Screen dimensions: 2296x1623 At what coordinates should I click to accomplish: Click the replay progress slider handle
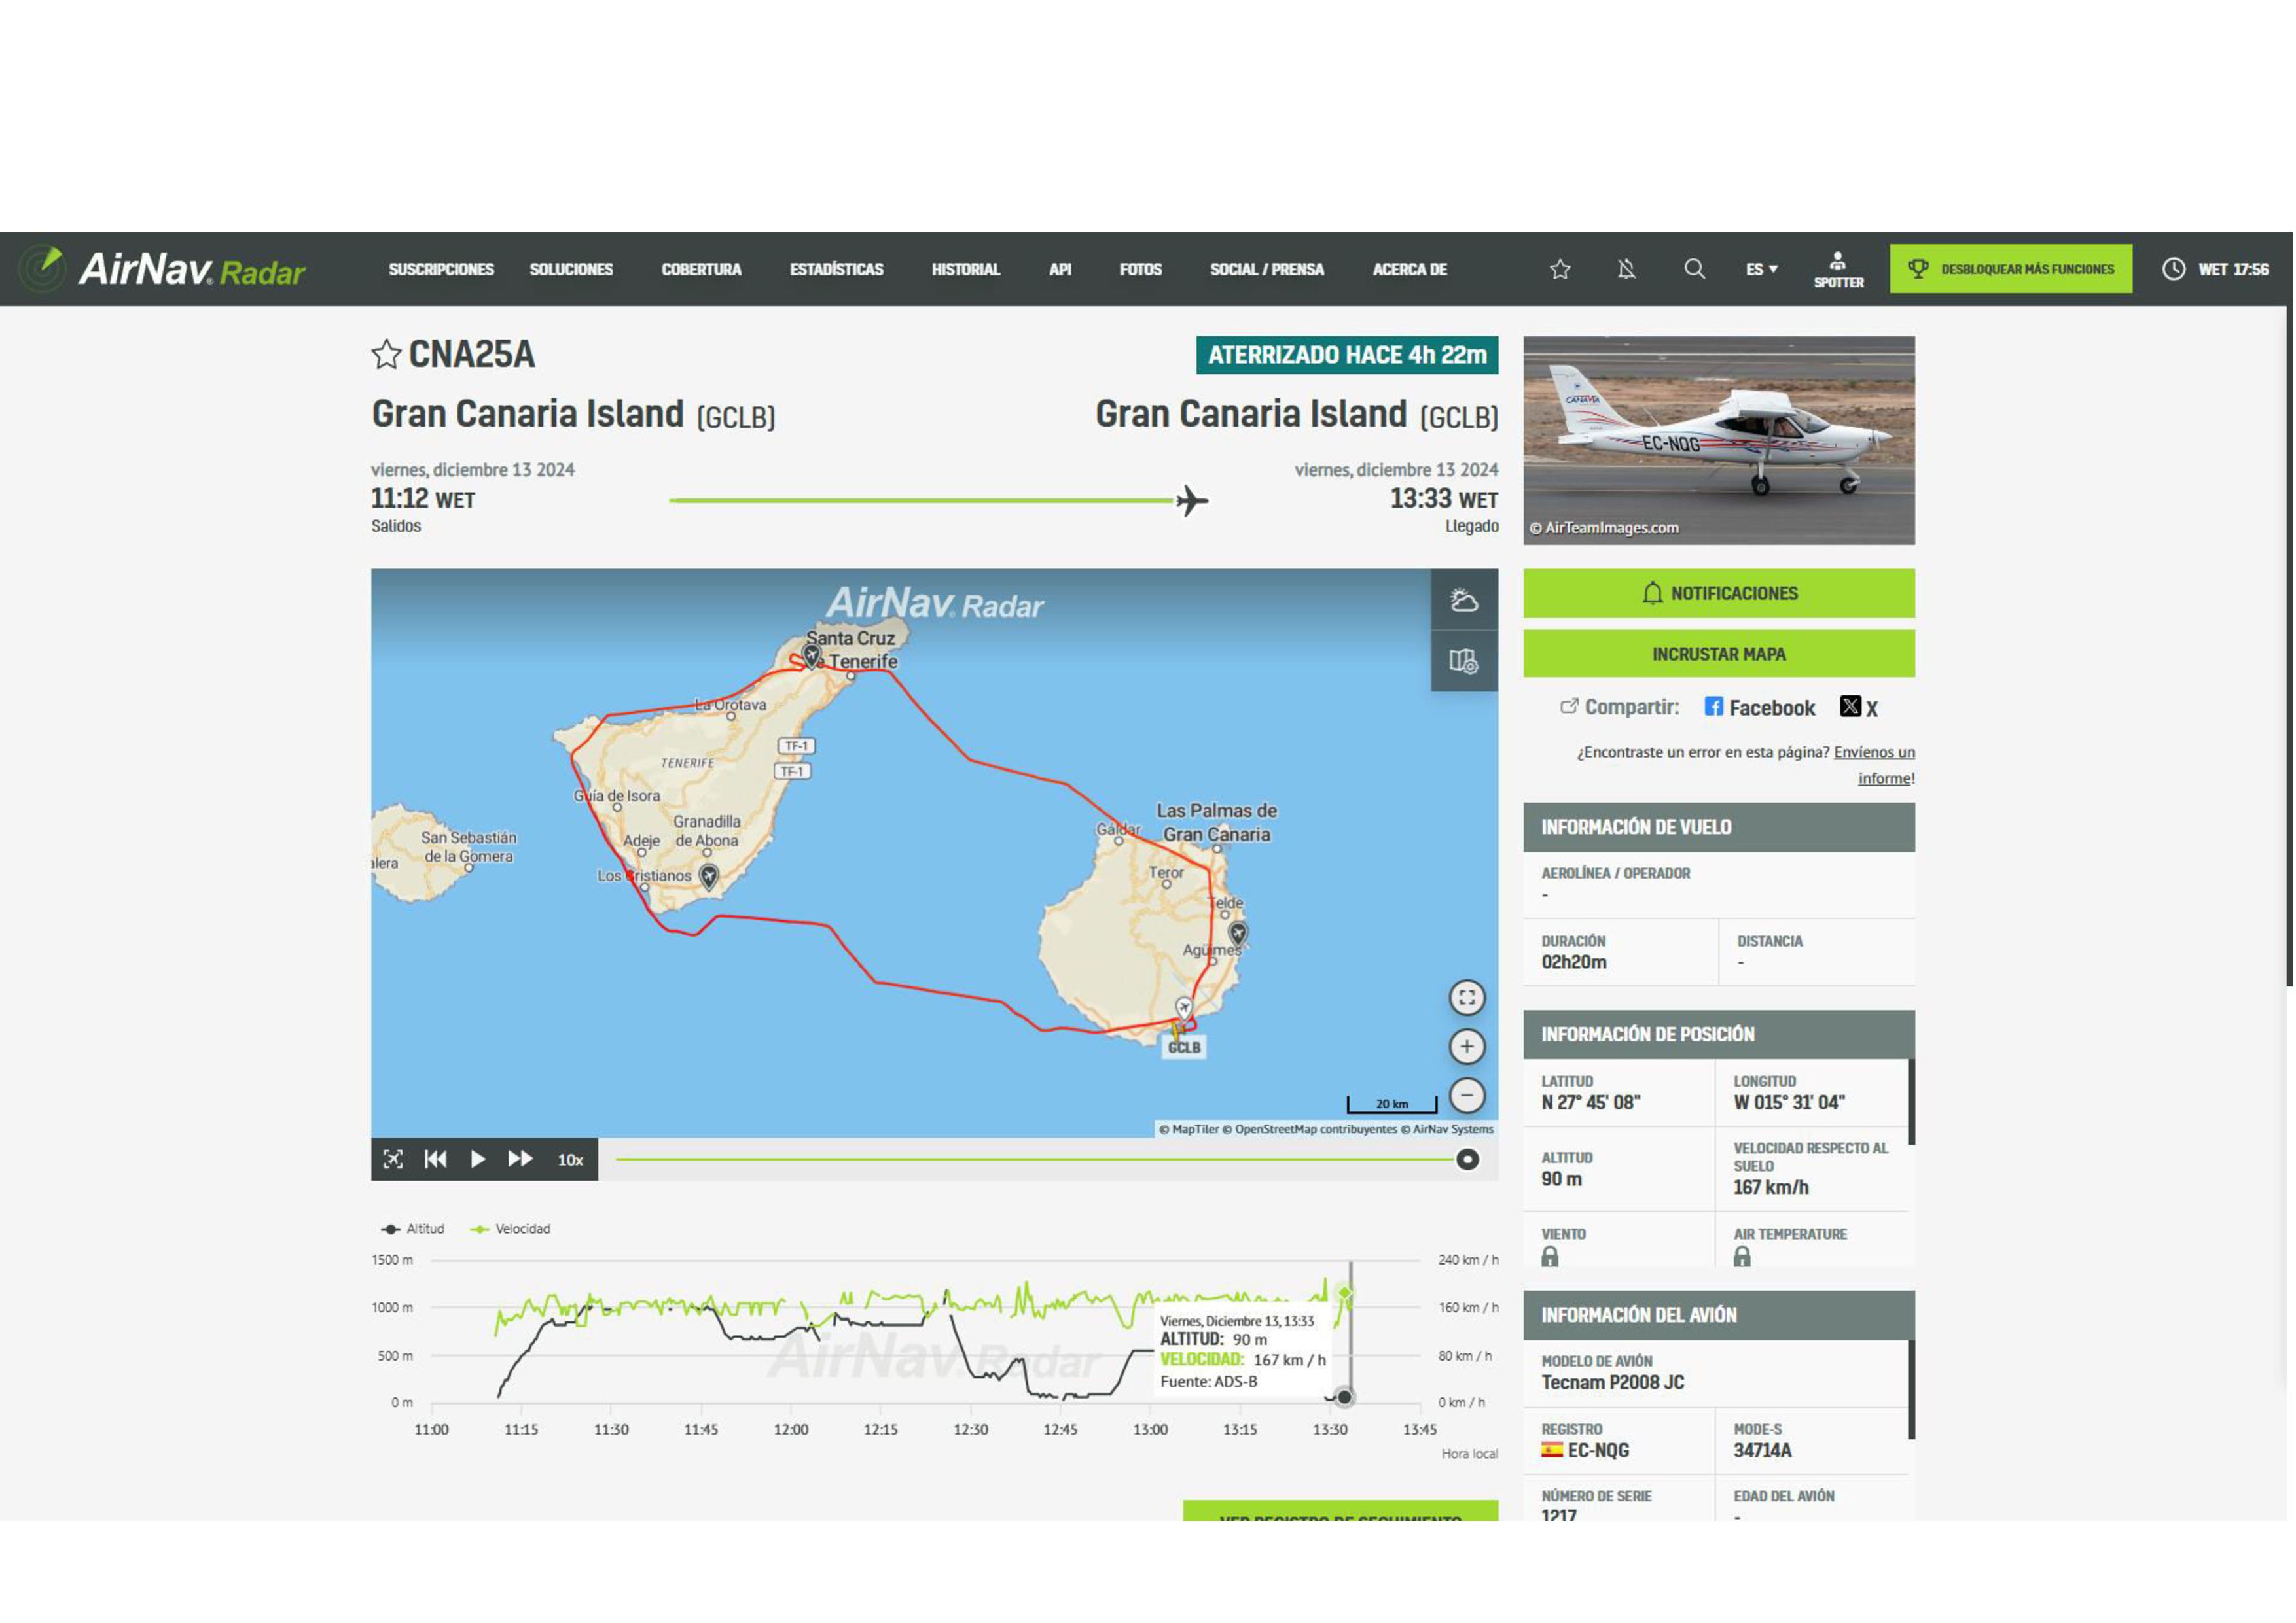point(1467,1159)
